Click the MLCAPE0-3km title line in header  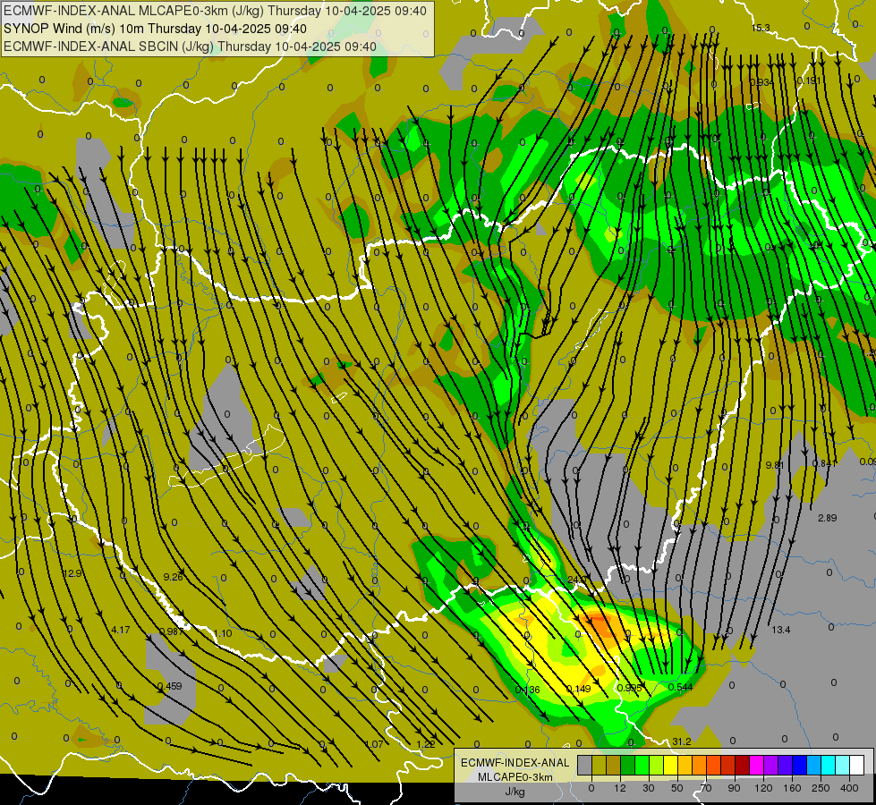click(215, 11)
